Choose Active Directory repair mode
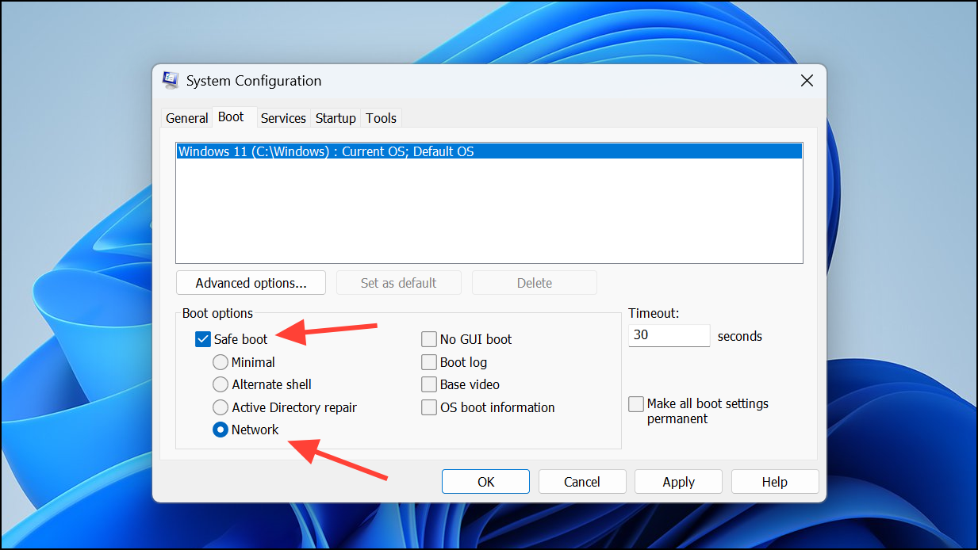978x550 pixels. coord(220,407)
